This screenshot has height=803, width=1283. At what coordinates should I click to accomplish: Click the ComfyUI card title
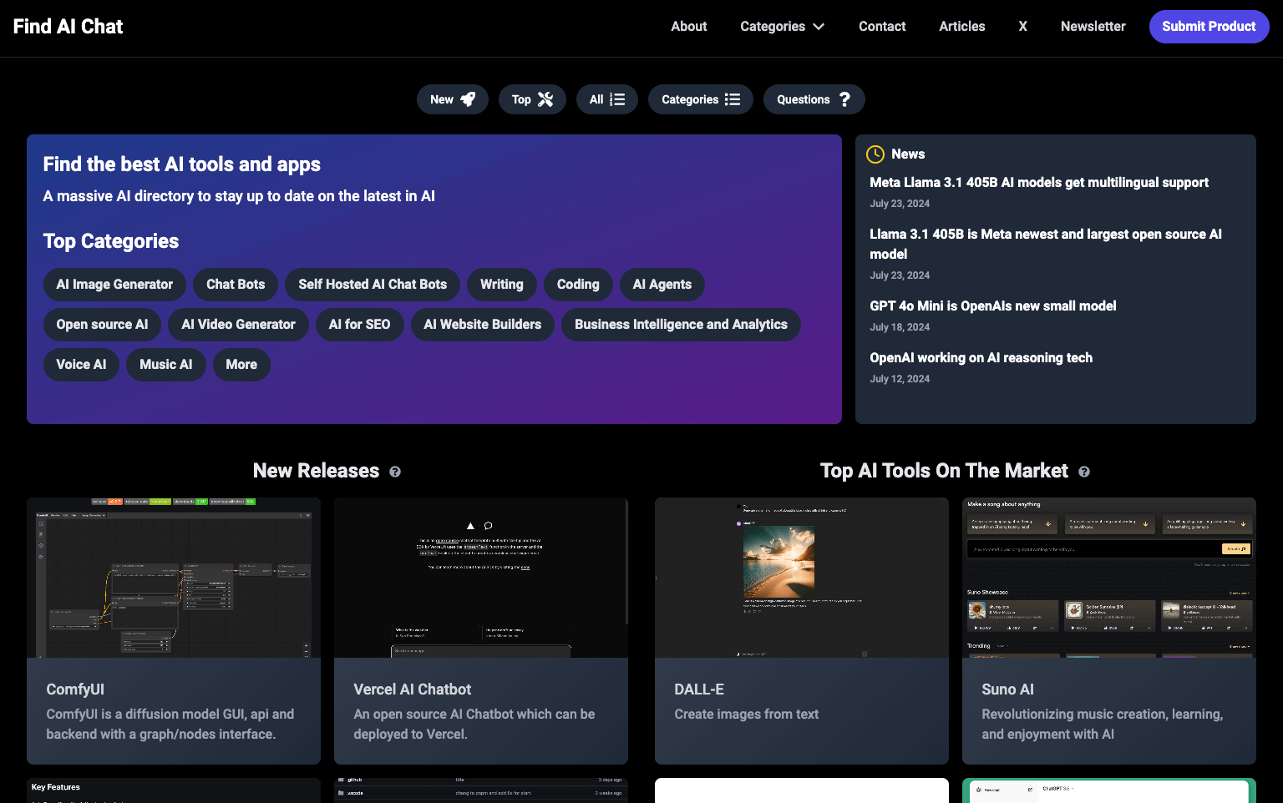[75, 689]
